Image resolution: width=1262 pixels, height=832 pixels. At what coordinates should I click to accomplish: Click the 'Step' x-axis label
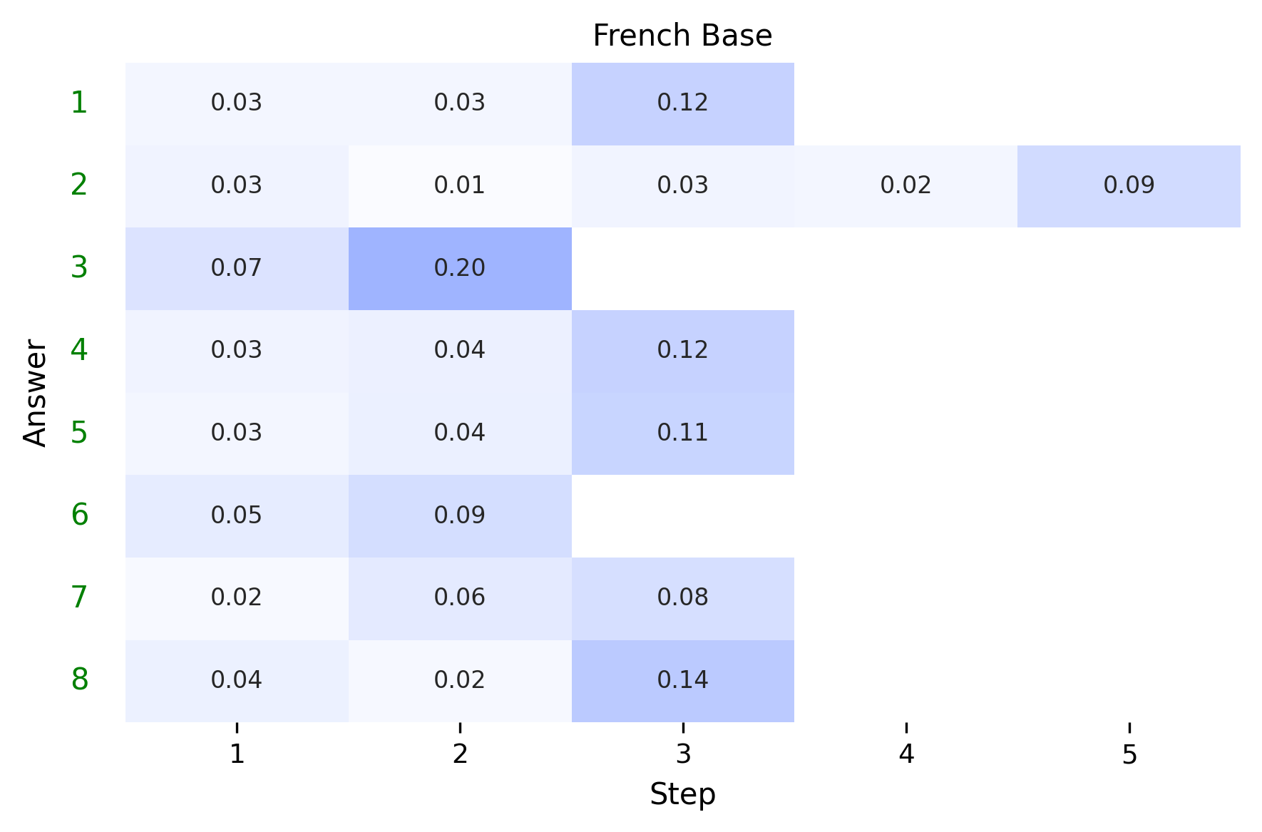[x=682, y=794]
